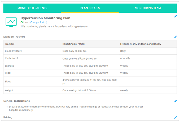Click the Weight tracker row
This screenshot has height=122, width=180.
90,90
